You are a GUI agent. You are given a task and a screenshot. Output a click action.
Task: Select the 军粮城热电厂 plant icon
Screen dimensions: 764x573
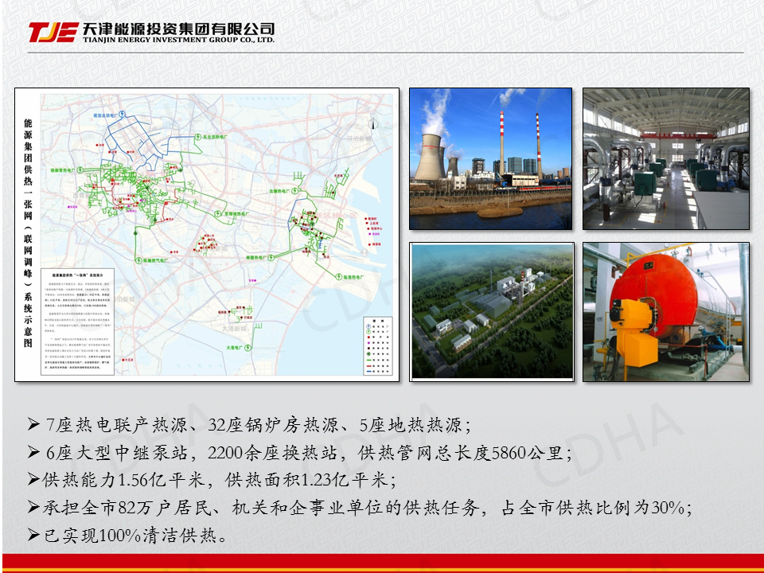[217, 214]
